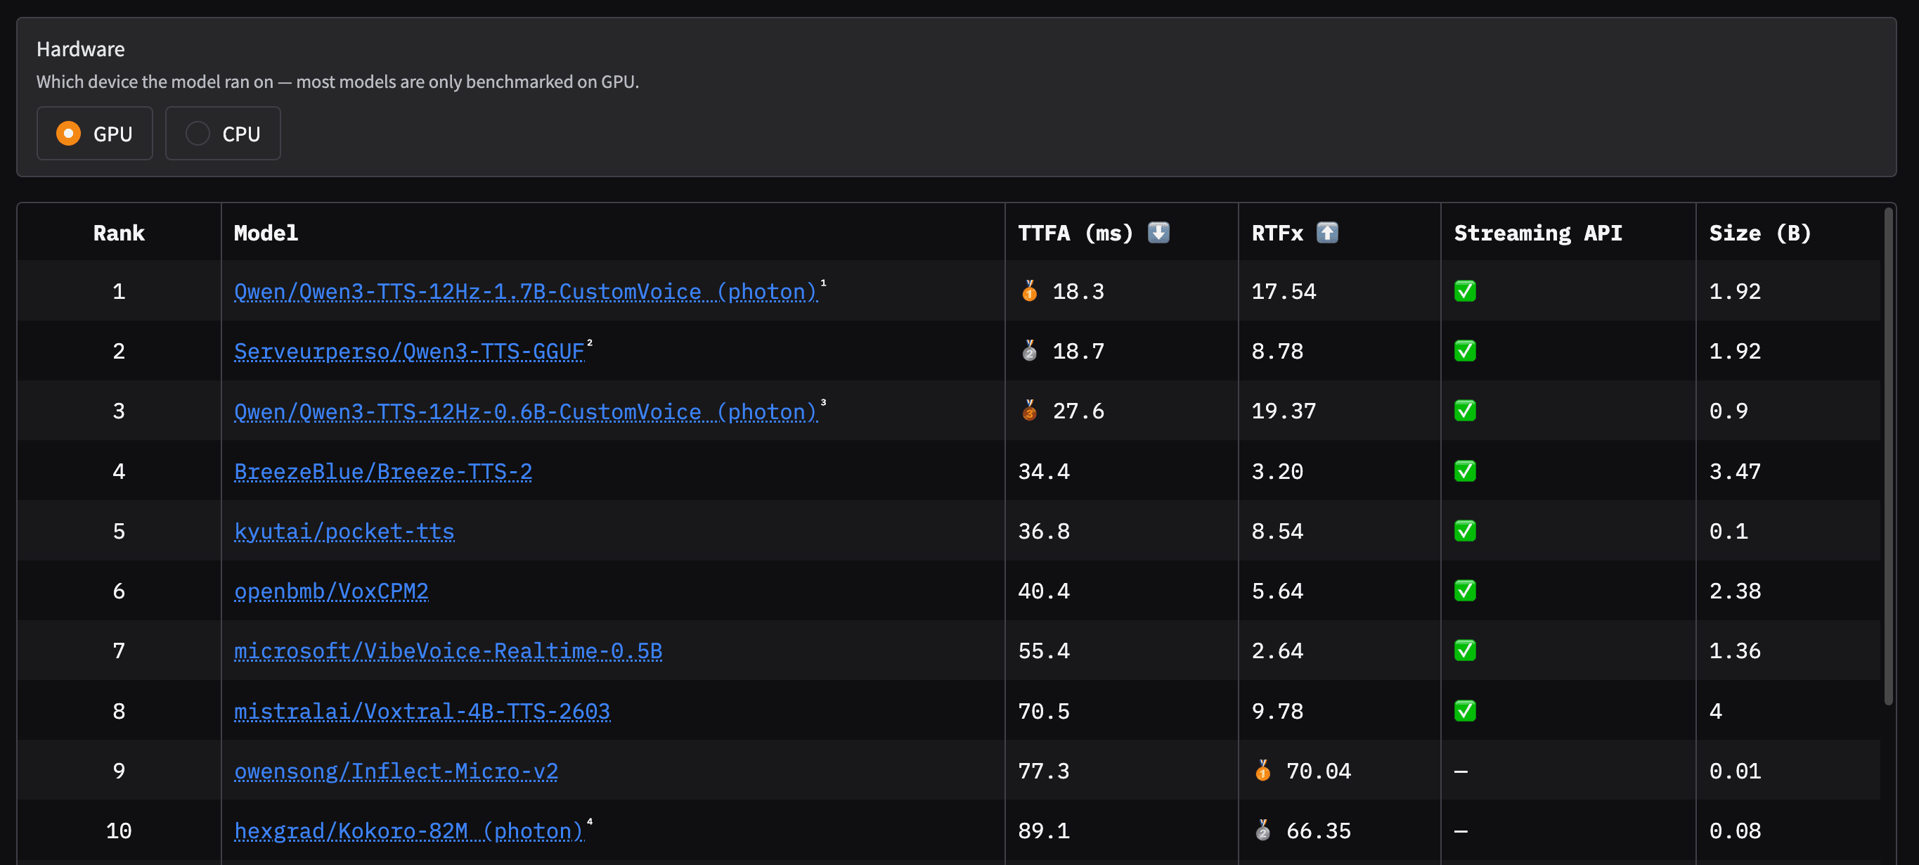This screenshot has width=1919, height=865.
Task: Click the RTFx value 19.37
Action: [1284, 411]
